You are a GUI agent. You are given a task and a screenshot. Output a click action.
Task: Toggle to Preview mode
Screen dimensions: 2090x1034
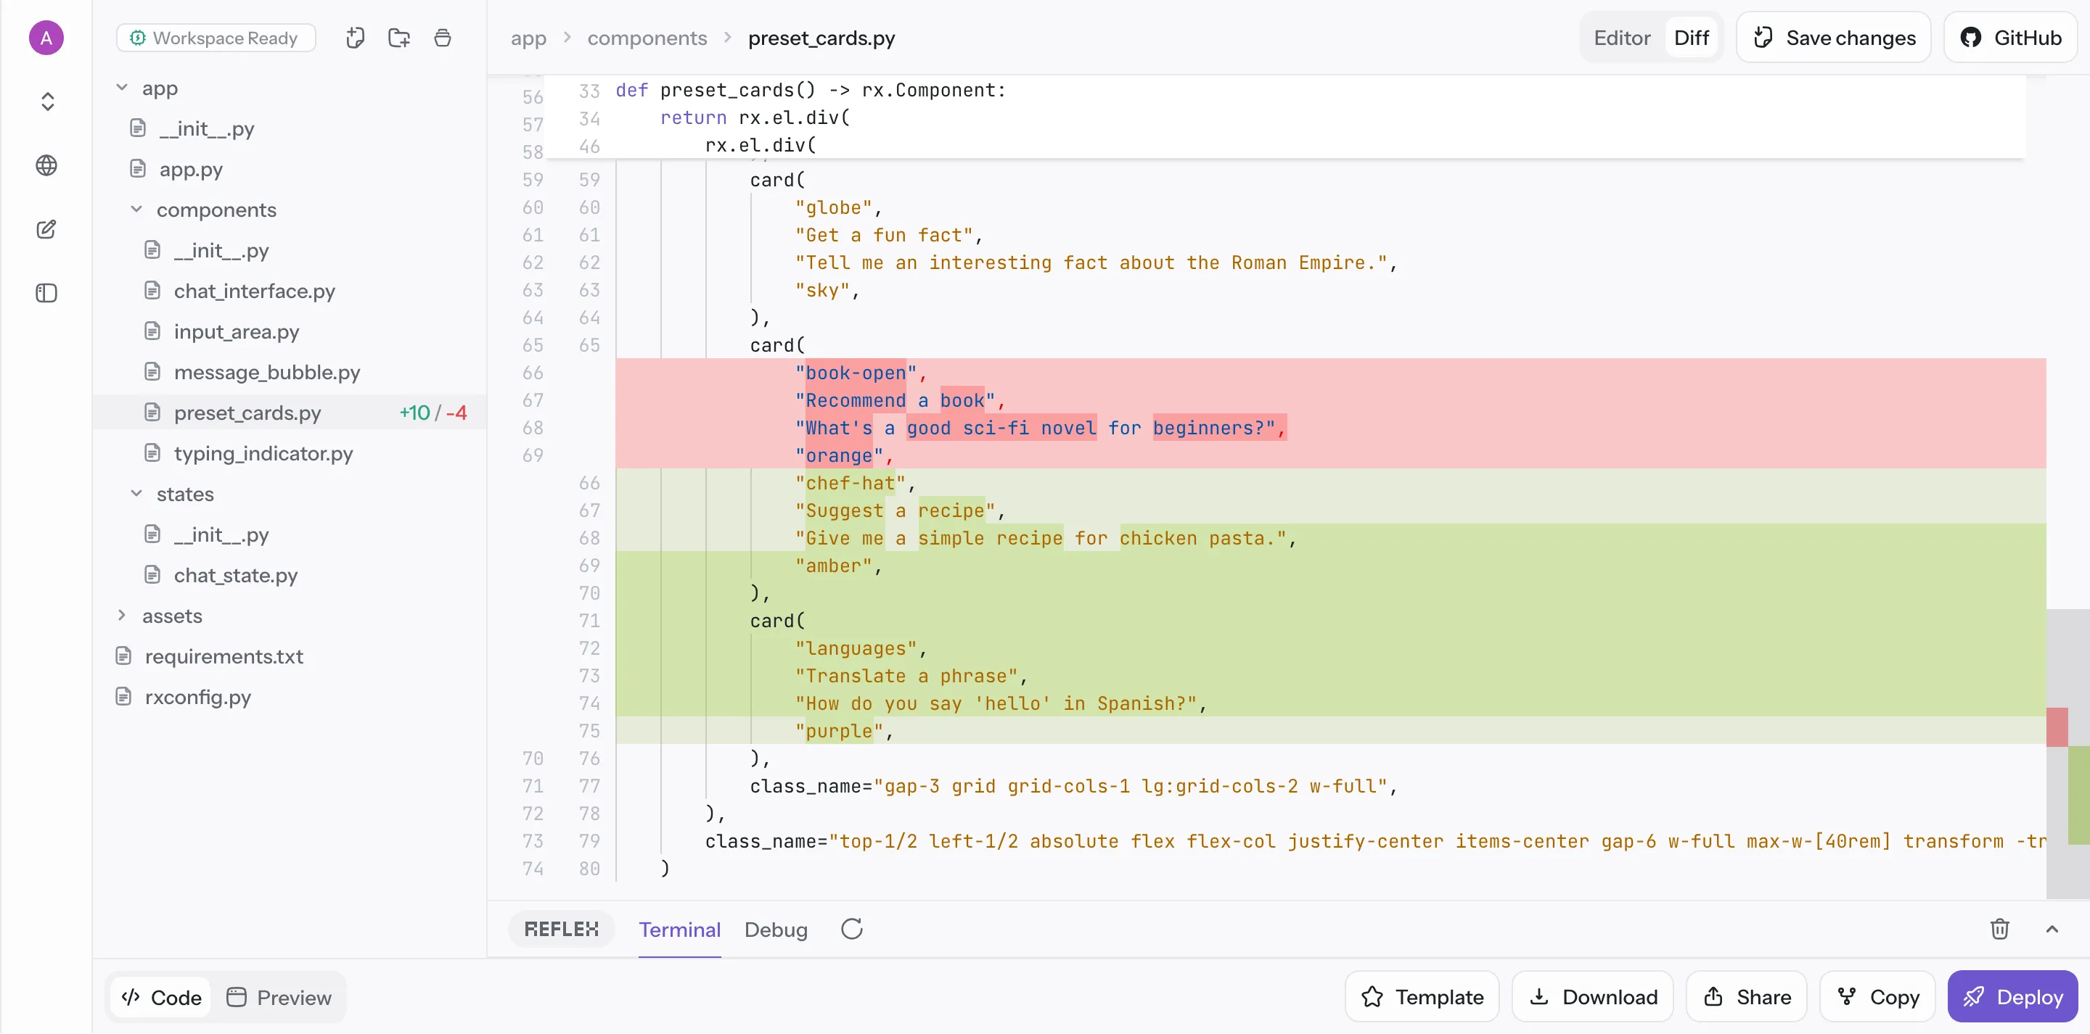[279, 998]
